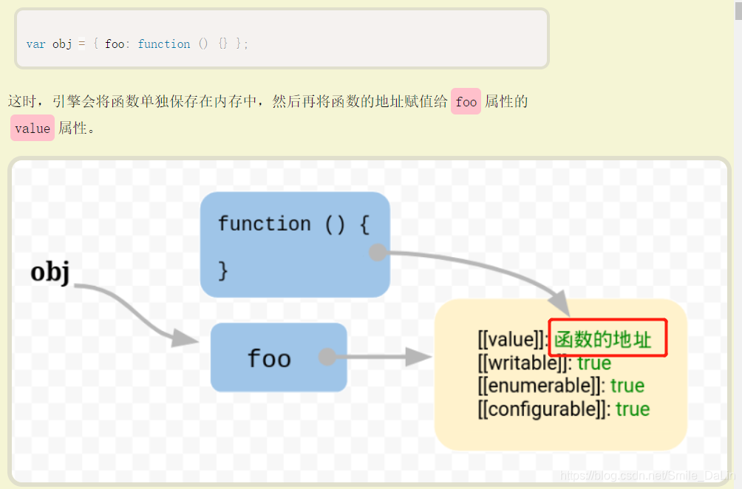Click the [[enumerable]]: true line
Image resolution: width=742 pixels, height=489 pixels.
[x=561, y=386]
